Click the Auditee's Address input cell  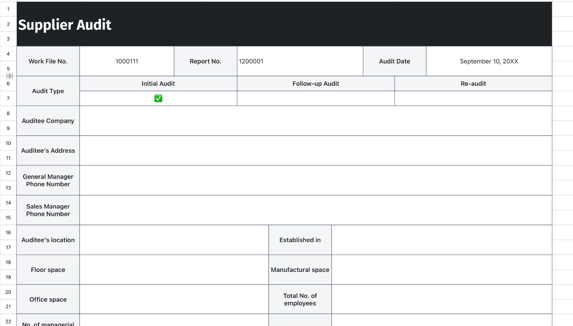(x=316, y=151)
